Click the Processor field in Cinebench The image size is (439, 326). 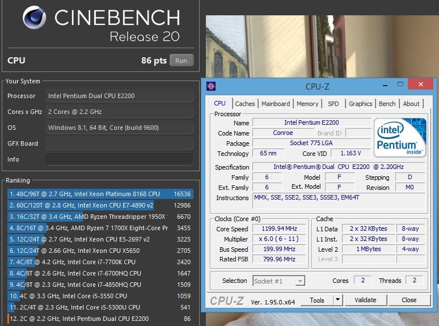(x=119, y=96)
